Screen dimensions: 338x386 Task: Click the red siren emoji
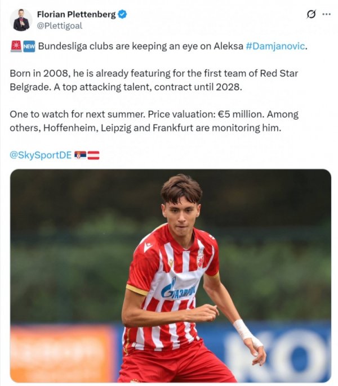tap(15, 46)
